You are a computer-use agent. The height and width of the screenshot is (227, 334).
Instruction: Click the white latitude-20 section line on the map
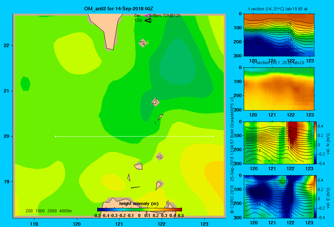coord(134,136)
